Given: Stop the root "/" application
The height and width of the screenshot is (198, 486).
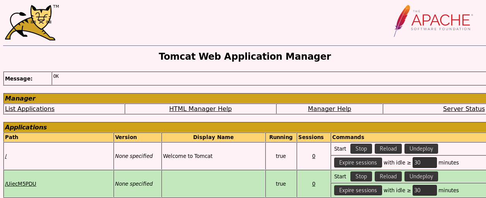Looking at the screenshot, I should (x=361, y=149).
